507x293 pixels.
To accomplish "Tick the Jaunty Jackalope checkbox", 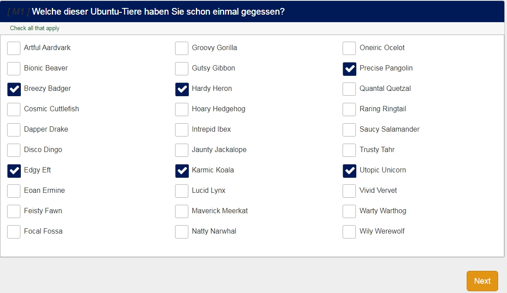I will click(182, 150).
